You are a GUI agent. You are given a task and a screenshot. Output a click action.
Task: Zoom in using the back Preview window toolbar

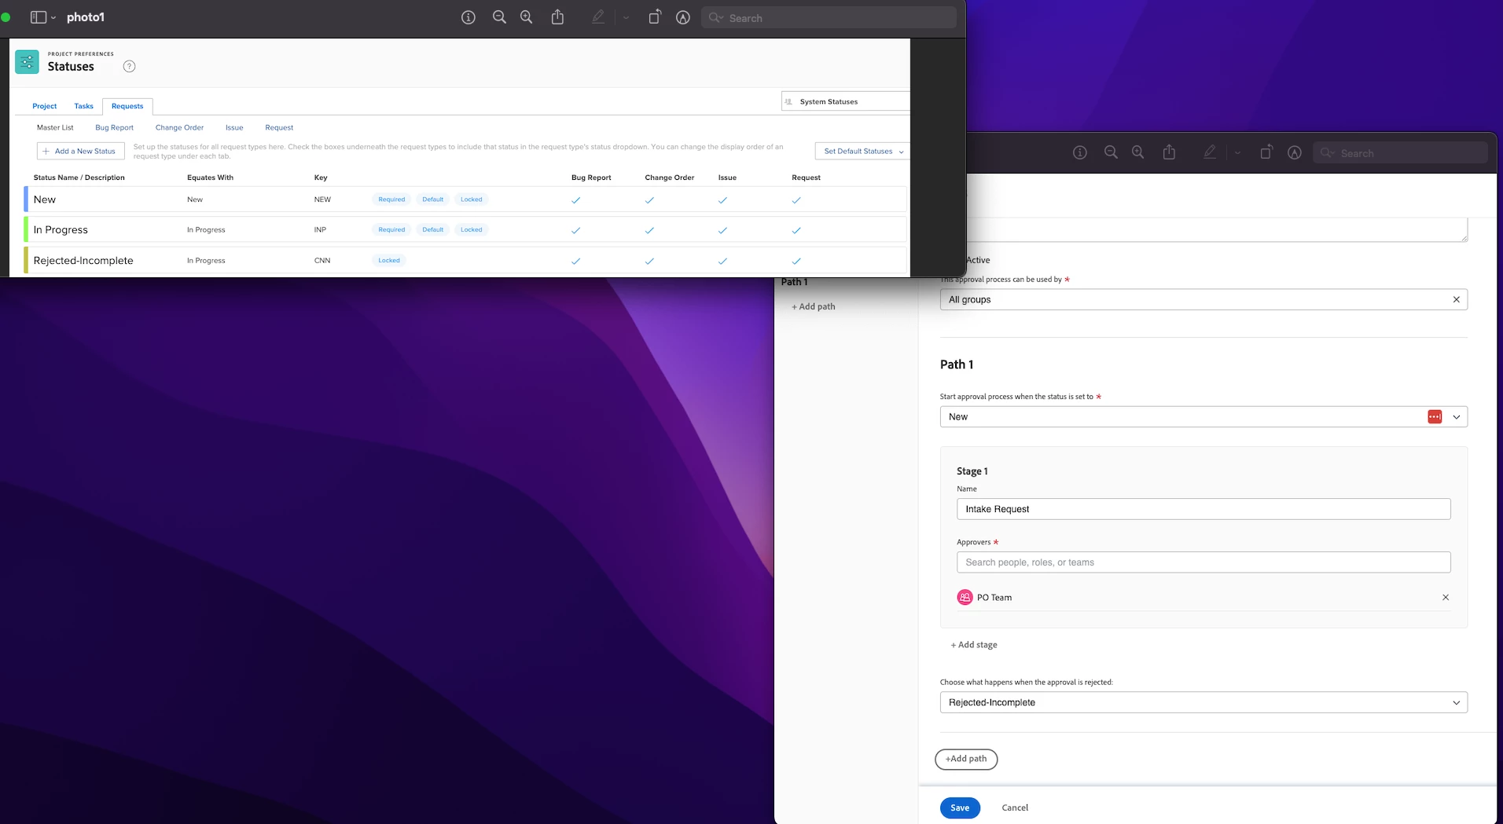tap(1138, 152)
